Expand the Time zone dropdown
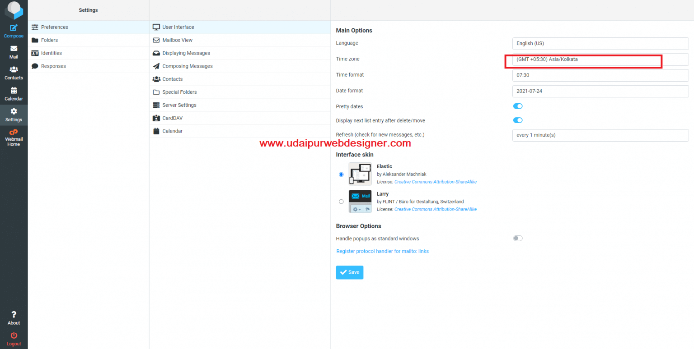Screen dimensions: 694x349 [x=600, y=60]
